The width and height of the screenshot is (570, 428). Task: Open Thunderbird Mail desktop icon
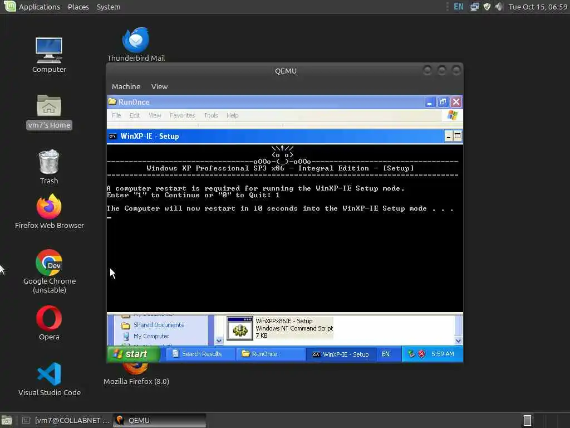(136, 40)
